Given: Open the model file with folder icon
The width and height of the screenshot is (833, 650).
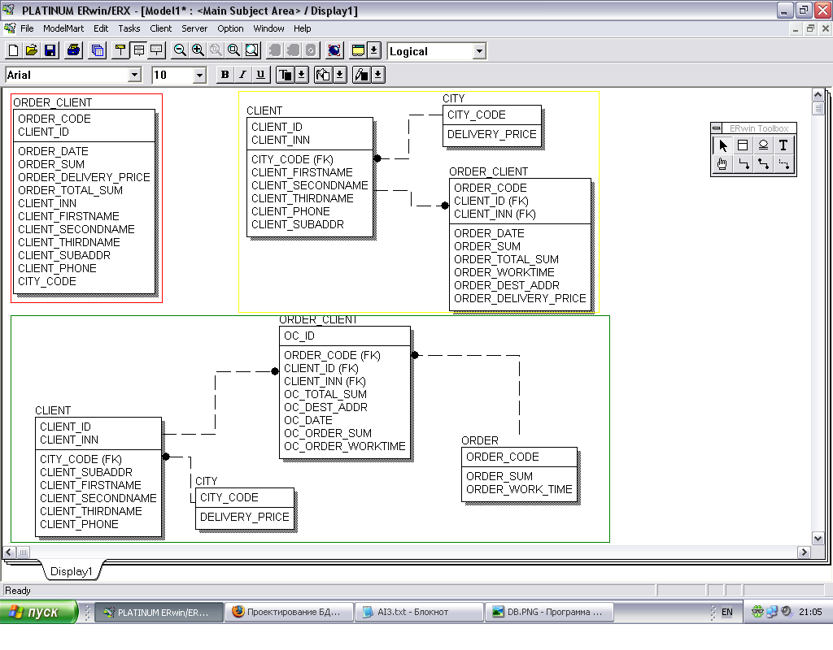Looking at the screenshot, I should tap(32, 50).
